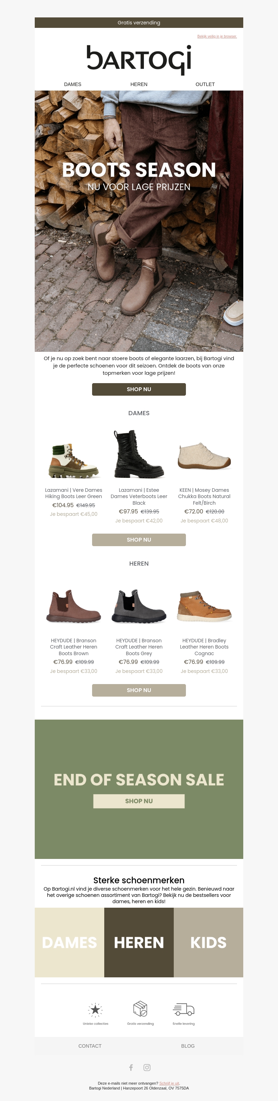Click the KIDS category tile
The height and width of the screenshot is (1101, 278).
tap(208, 943)
